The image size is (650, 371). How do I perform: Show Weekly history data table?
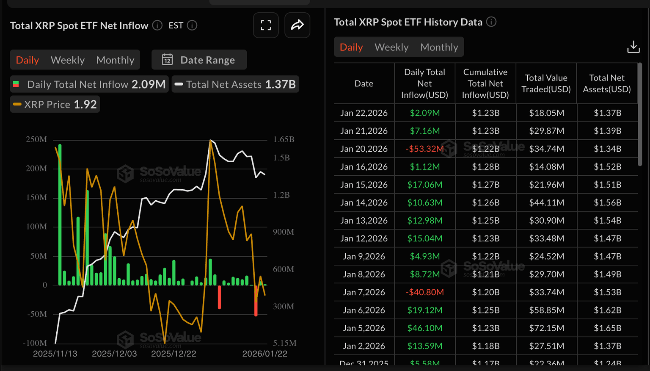(x=391, y=47)
